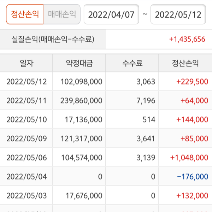Viewport: 212px width, 212px height.
Task: Select the 2022/05/10 date row
Action: 26,120
